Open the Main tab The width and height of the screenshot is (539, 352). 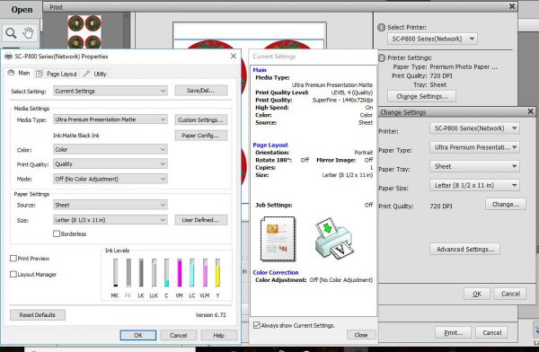point(19,73)
